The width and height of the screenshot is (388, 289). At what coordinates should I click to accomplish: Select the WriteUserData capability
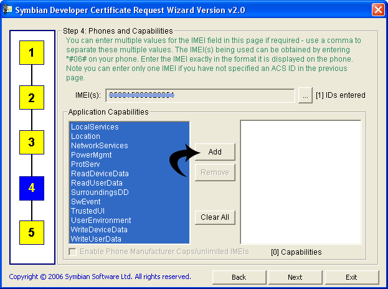(130, 239)
